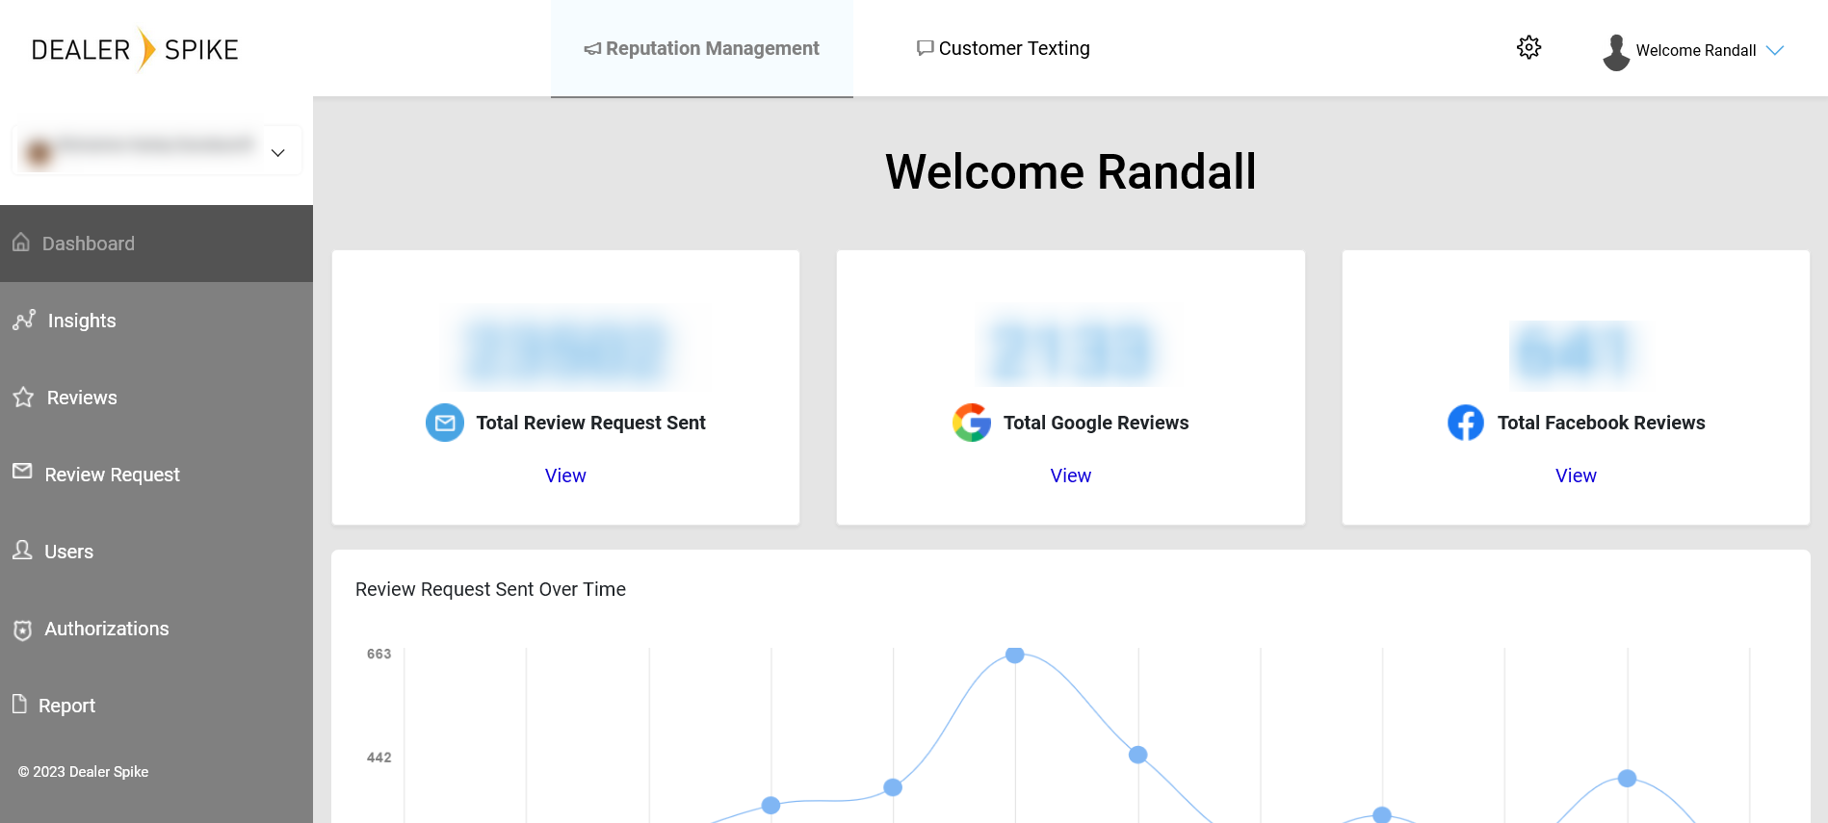Open Dashboard in the sidebar
1828x823 pixels.
(x=156, y=244)
